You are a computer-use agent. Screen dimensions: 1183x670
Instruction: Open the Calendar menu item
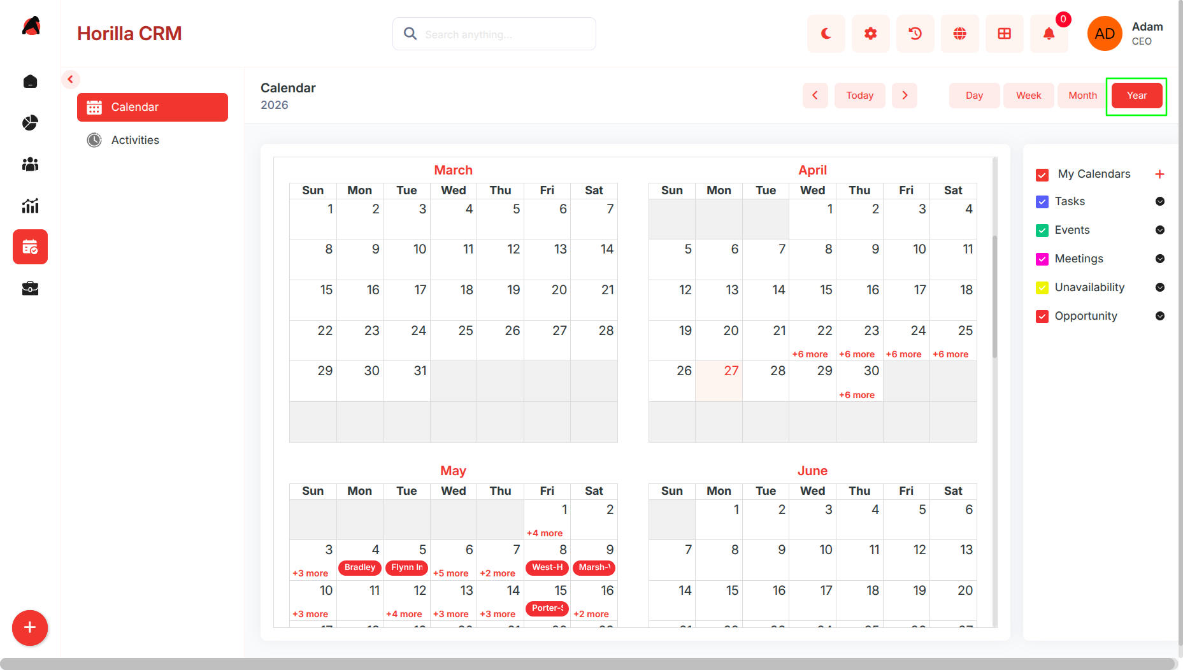152,107
